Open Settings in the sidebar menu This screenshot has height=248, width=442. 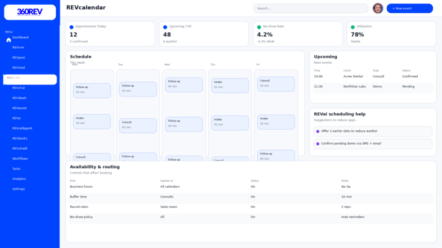click(18, 189)
